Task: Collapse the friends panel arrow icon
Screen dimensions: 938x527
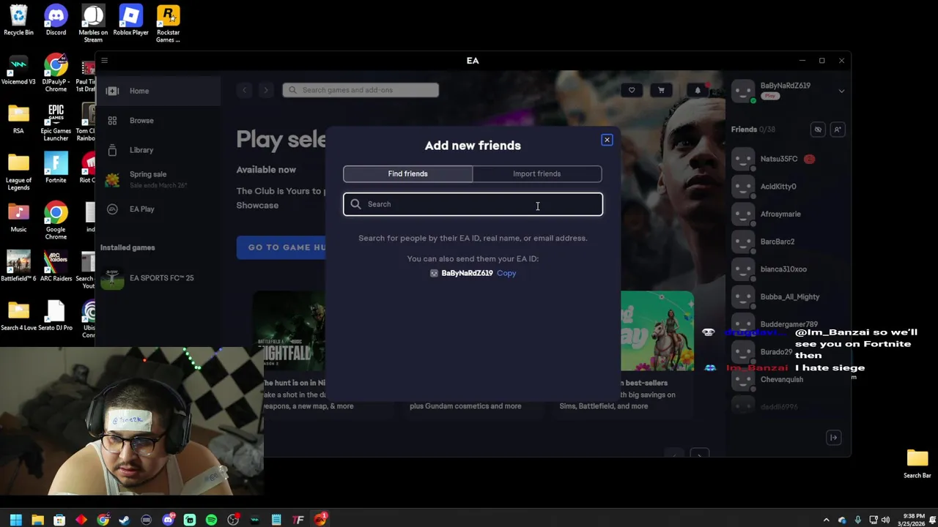Action: coord(833,438)
